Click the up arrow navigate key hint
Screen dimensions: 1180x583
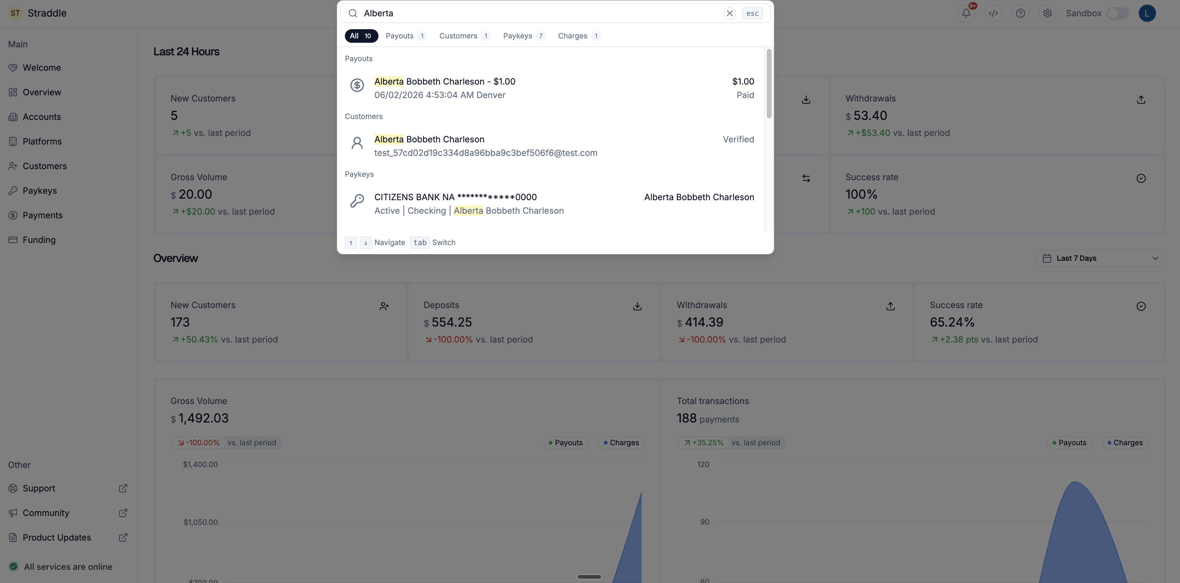pyautogui.click(x=351, y=242)
